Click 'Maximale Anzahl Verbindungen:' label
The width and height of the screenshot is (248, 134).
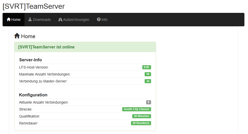(x=45, y=74)
